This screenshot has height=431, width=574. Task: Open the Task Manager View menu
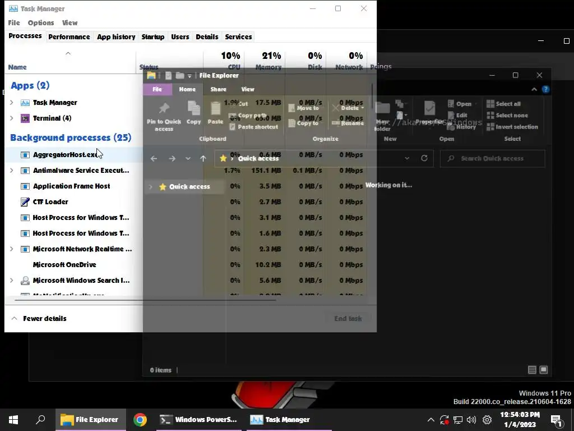[70, 22]
